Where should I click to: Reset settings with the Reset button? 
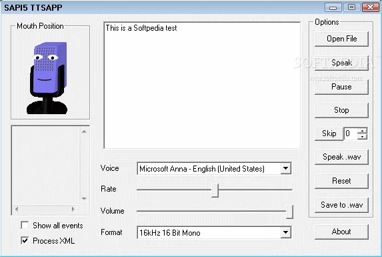(341, 181)
